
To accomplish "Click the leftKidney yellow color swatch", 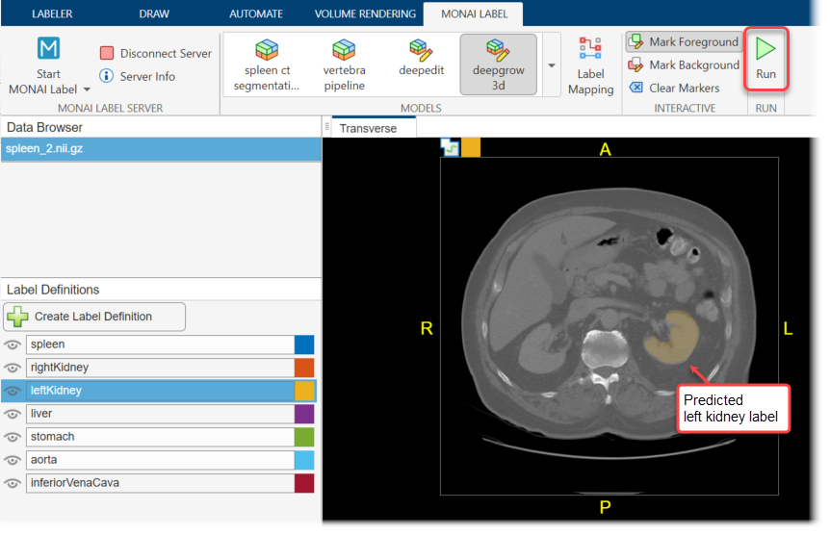I will [304, 391].
